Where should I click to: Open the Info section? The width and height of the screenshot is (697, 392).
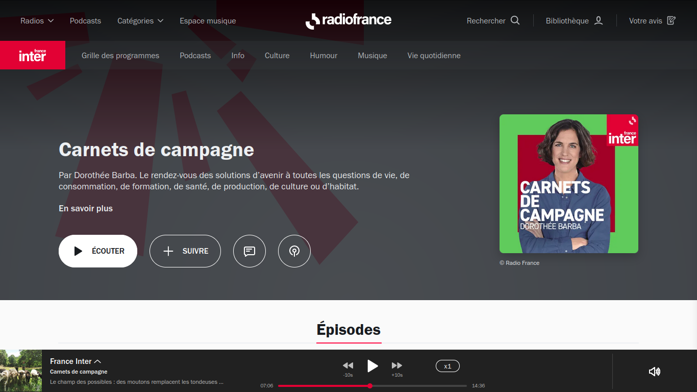click(238, 56)
